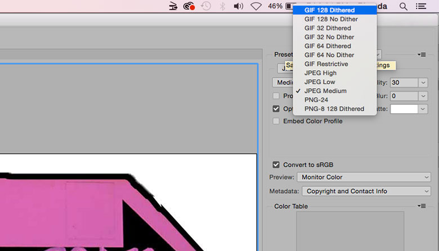This screenshot has width=439, height=251.
Task: Open the Preset panel options menu icon
Action: pos(422,55)
